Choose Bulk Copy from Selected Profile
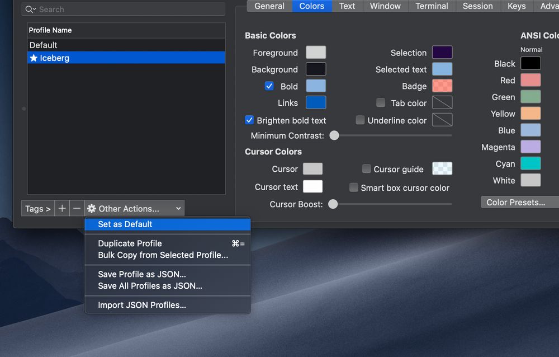The height and width of the screenshot is (357, 559). coord(168,255)
